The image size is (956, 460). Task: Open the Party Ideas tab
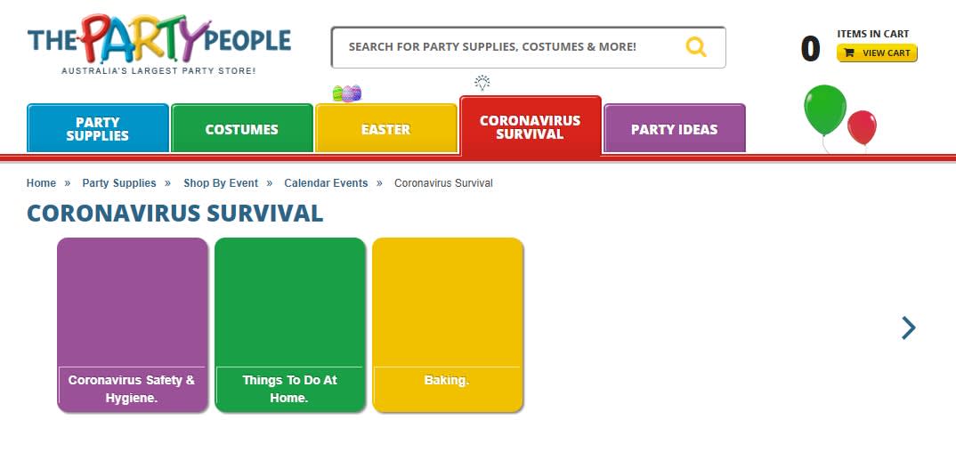[x=674, y=129]
